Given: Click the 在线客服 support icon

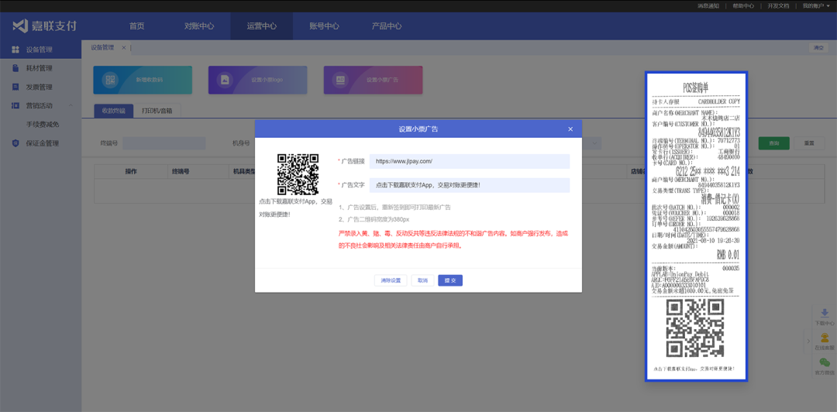Looking at the screenshot, I should pyautogui.click(x=824, y=338).
